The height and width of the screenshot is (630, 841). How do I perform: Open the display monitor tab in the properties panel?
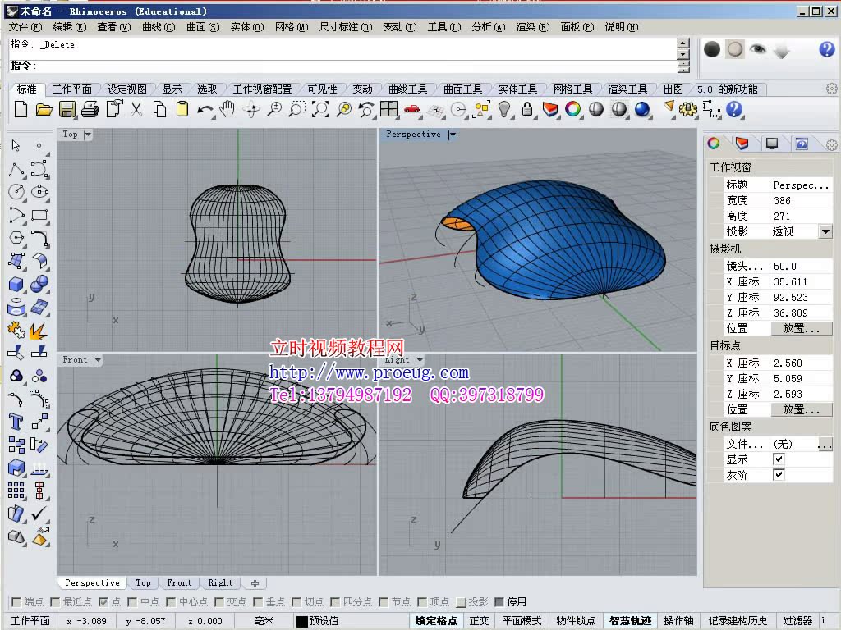pyautogui.click(x=772, y=143)
